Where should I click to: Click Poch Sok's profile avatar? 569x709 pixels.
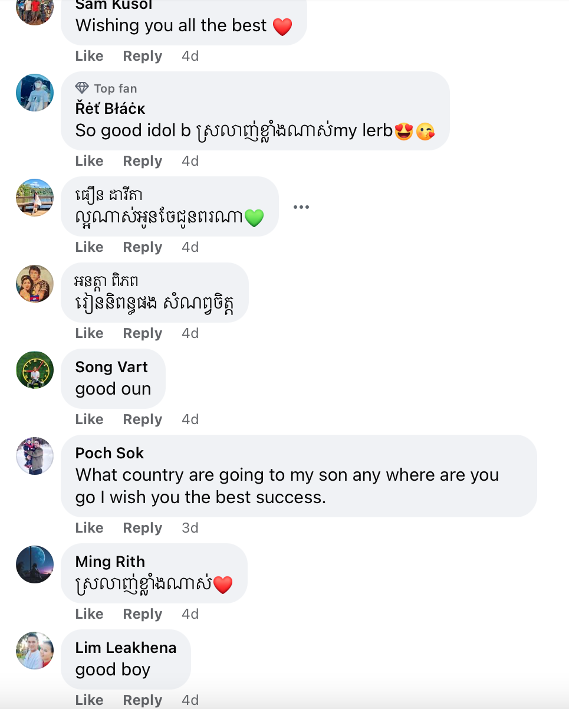click(x=35, y=456)
